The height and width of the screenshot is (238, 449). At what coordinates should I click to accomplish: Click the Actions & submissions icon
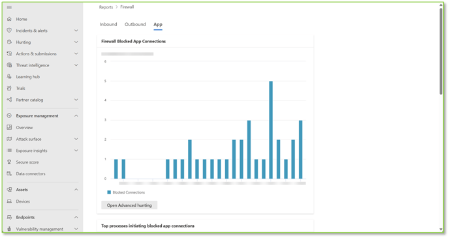coord(9,53)
